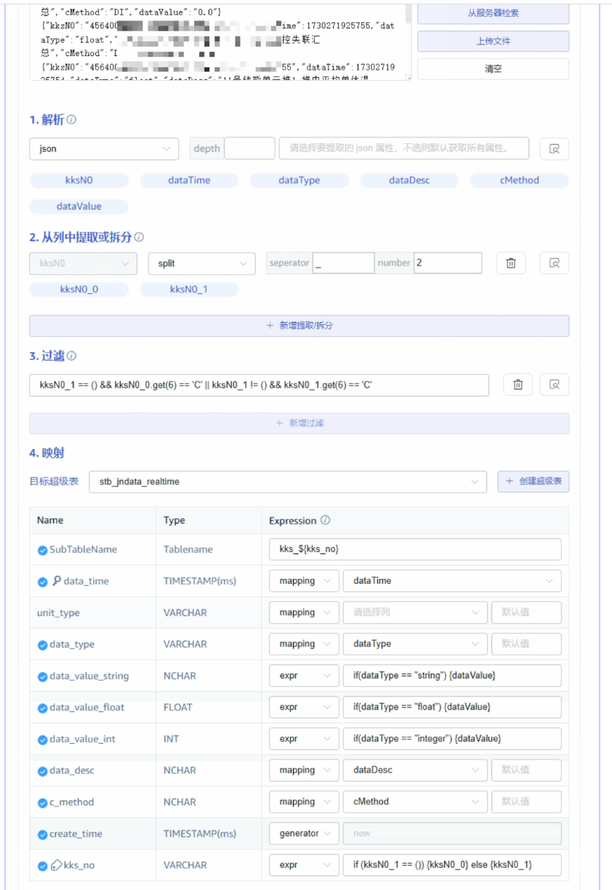Click 新增提取/拆分 button
Viewport: 612px width, 890px height.
pyautogui.click(x=299, y=326)
